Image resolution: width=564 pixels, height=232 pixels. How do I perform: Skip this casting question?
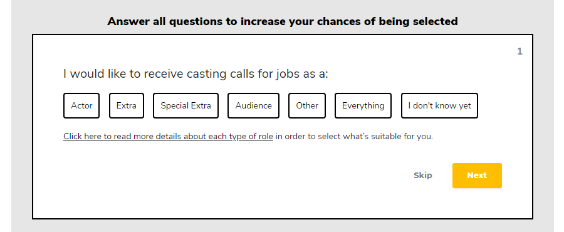pos(422,176)
